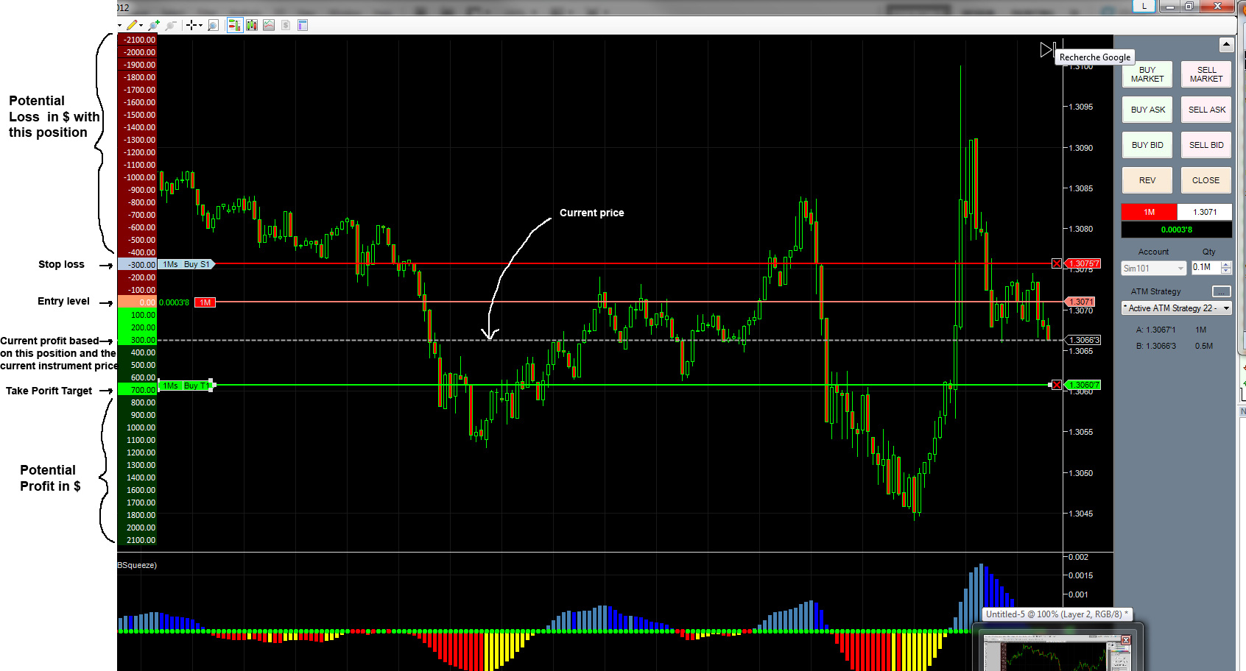
Task: Click the 1.3075'7 stop price marker
Action: pyautogui.click(x=1083, y=263)
